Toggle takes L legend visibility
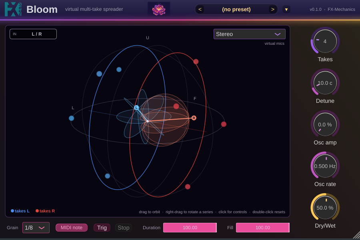Image resolution: width=360 pixels, height=240 pixels. pos(20,211)
